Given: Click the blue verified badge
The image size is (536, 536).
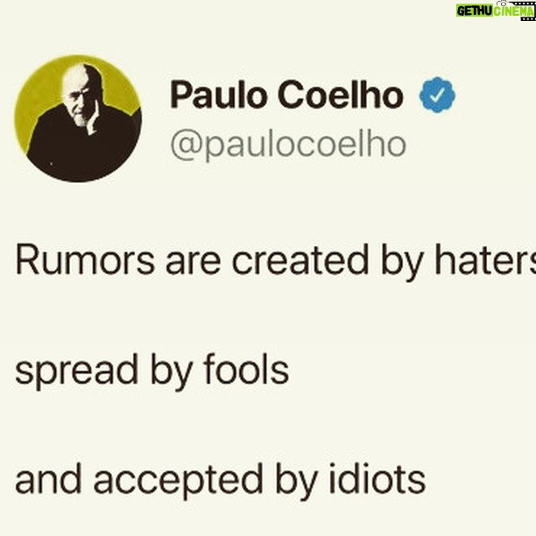Looking at the screenshot, I should click(437, 95).
